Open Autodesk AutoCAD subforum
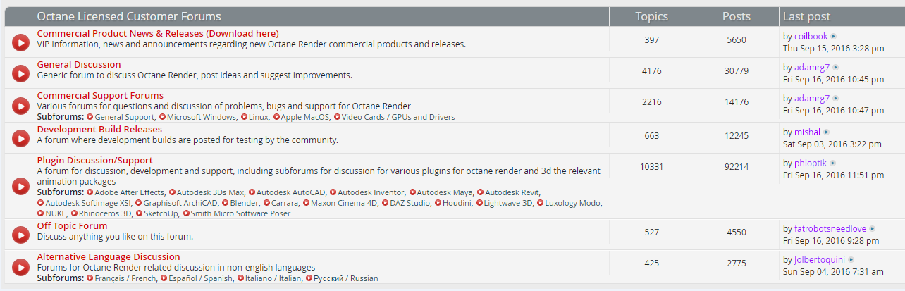The width and height of the screenshot is (905, 291). (291, 192)
